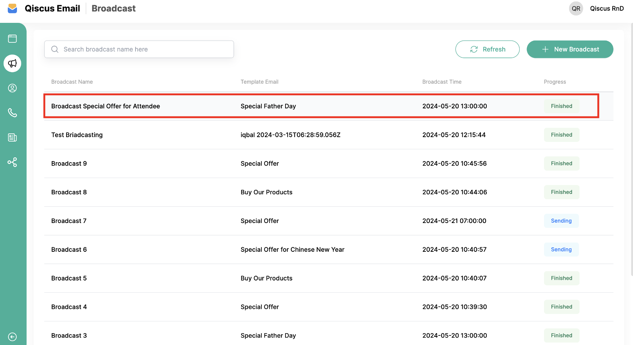
Task: Click the QR profile avatar
Action: coord(576,8)
